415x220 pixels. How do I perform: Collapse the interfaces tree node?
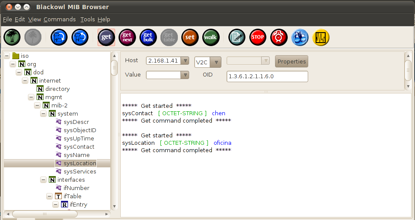pos(44,180)
